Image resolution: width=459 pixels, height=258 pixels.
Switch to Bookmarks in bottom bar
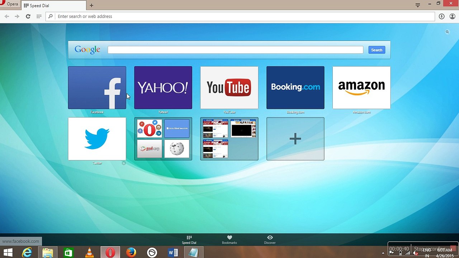pos(229,240)
